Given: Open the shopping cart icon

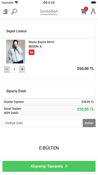Looking at the screenshot, I should 83,12.
